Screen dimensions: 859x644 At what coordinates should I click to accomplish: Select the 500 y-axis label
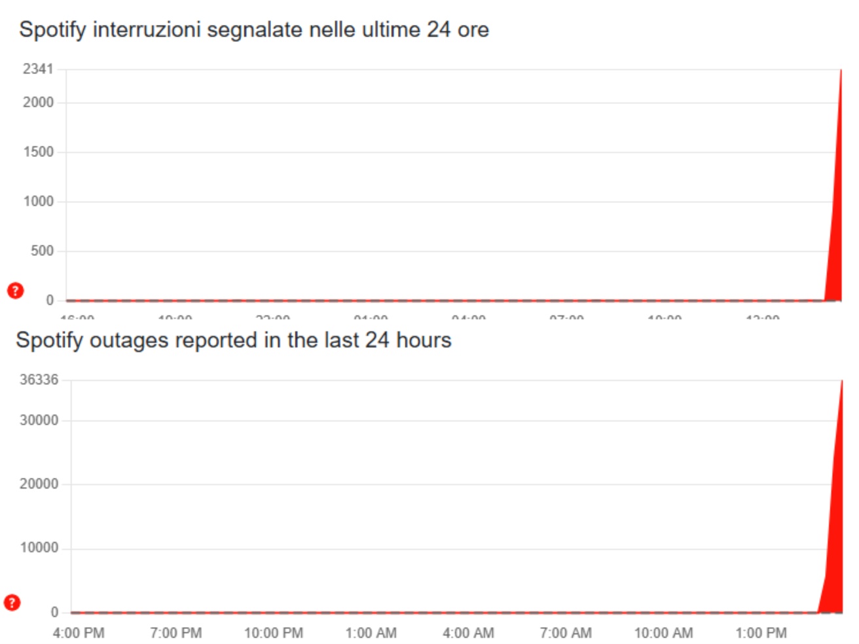[x=42, y=251]
